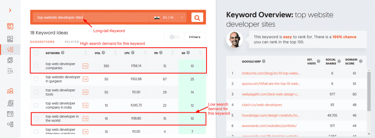Open the Content Ideas sidebar icon
Screen dimensions: 375x138
click(10, 60)
